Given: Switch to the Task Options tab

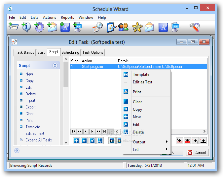Looking at the screenshot, I should [93, 52].
